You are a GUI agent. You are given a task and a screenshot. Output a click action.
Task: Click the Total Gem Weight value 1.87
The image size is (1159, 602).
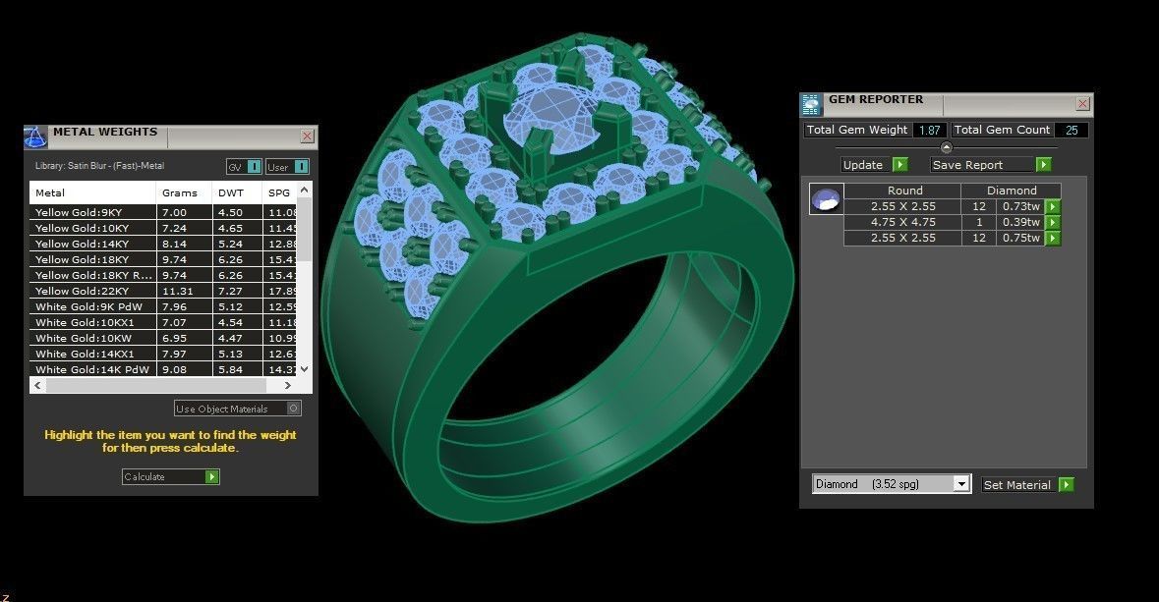pyautogui.click(x=930, y=130)
